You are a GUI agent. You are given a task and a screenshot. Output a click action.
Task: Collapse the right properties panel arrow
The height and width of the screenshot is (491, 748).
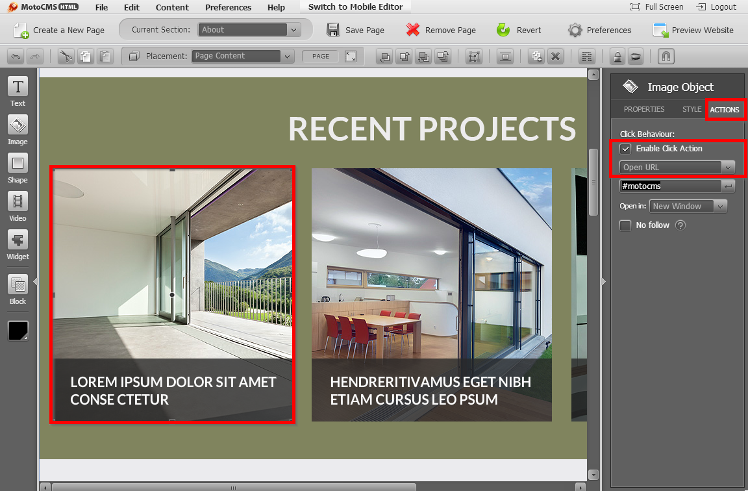click(x=603, y=281)
